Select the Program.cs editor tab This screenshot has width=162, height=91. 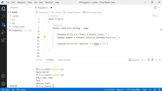pyautogui.click(x=43, y=8)
